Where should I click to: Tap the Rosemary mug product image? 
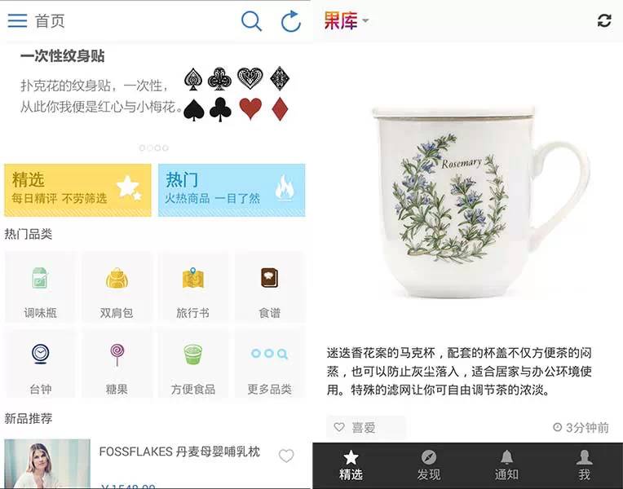481,200
